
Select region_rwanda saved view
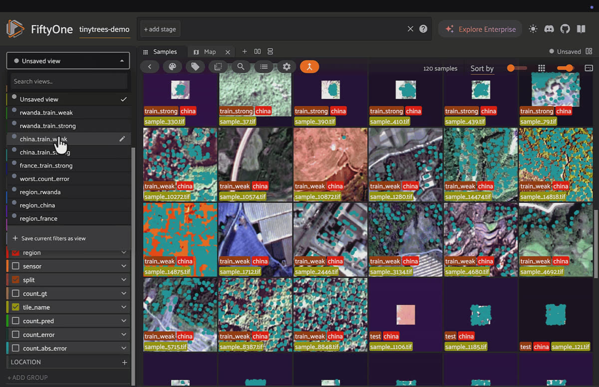68,192
